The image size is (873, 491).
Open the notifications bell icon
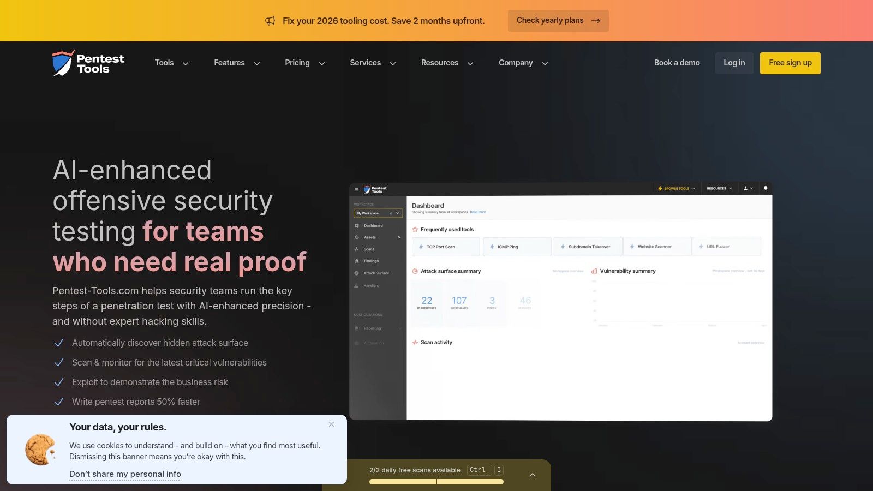pos(765,188)
